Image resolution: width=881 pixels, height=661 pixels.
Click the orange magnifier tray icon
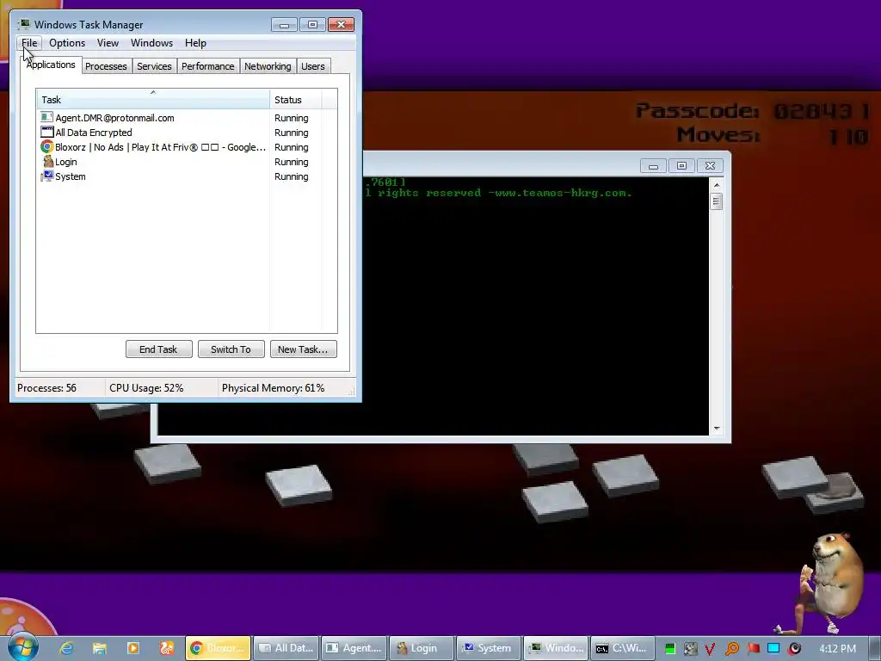pyautogui.click(x=732, y=649)
